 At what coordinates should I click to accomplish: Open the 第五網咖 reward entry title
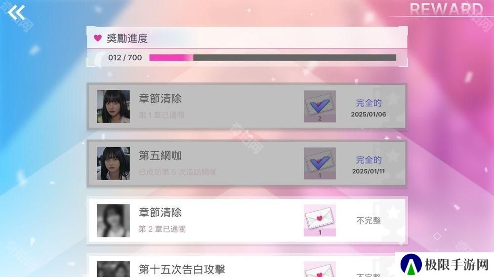[x=160, y=156]
